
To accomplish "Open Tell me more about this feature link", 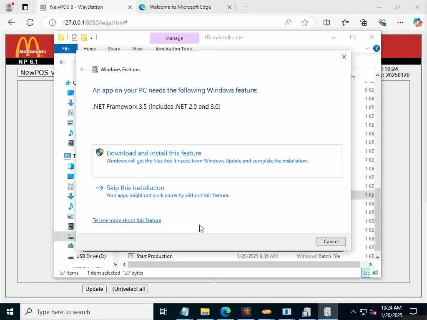I will pyautogui.click(x=127, y=220).
